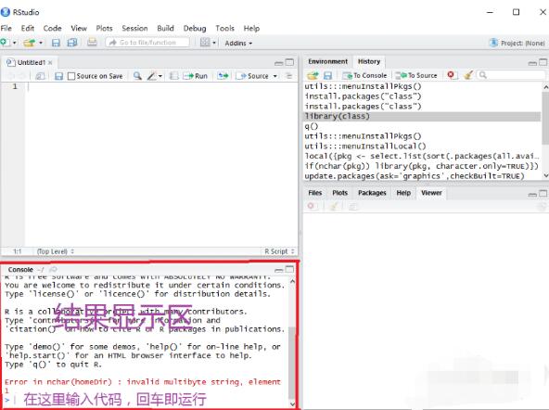
Task: Open the workspace panes layout dropdown
Action: [209, 43]
